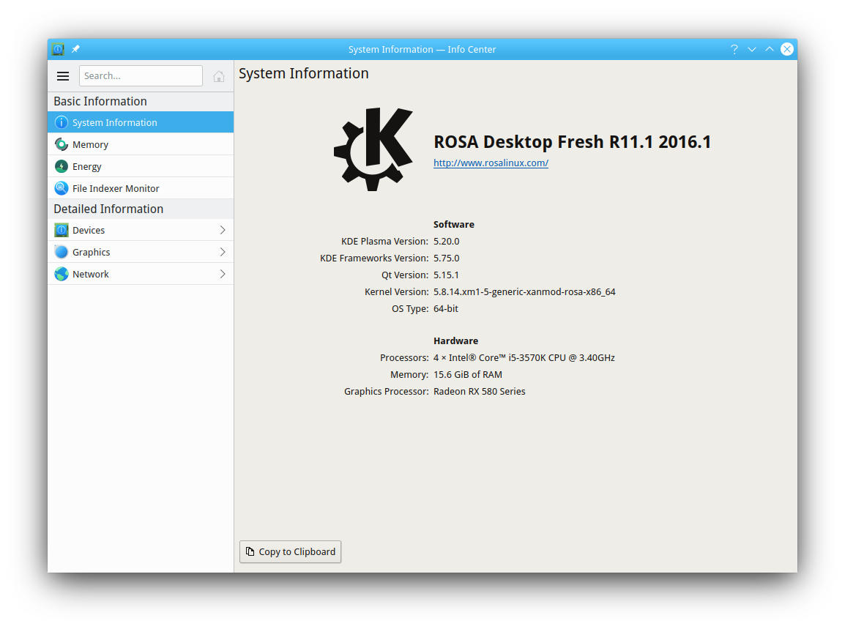Click the 'Detailed Information' section header
845x629 pixels.
(x=108, y=209)
